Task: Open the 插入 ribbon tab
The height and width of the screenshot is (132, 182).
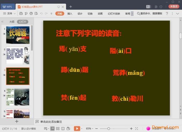Action: click(x=70, y=14)
